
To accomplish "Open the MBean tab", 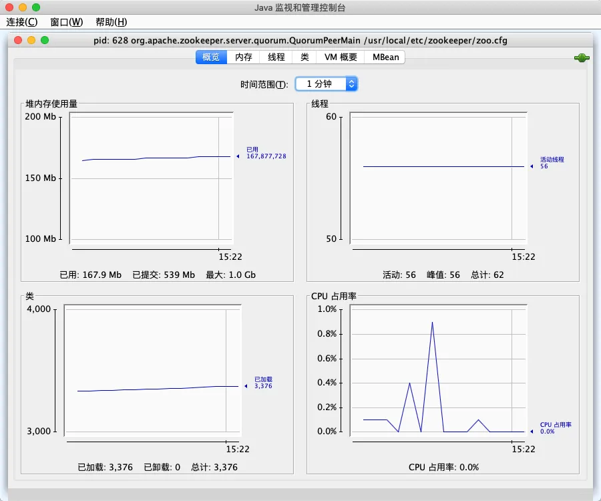I will click(x=385, y=57).
